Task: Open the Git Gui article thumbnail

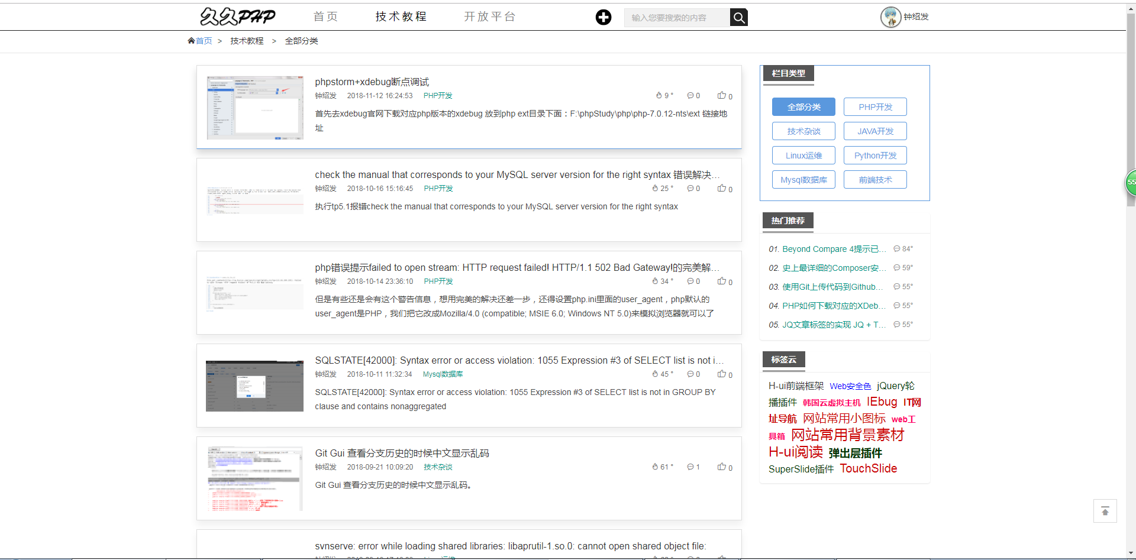Action: [255, 478]
